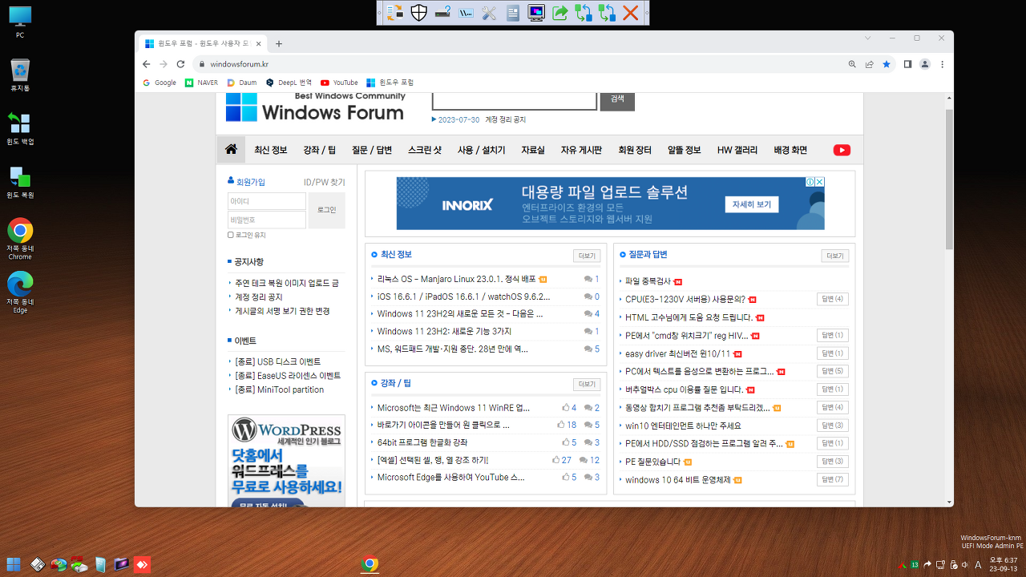This screenshot has height=577, width=1026.
Task: Open the NAVER bookmark
Action: point(201,83)
